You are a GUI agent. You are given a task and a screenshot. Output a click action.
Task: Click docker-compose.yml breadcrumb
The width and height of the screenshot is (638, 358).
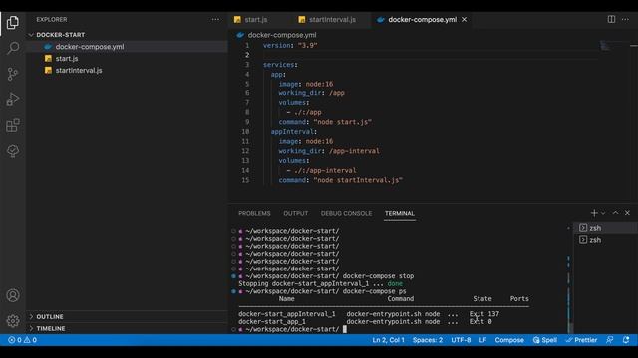(282, 35)
